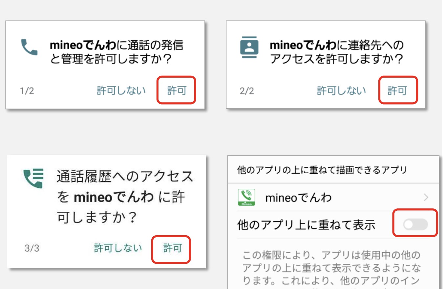Select the mineoでんわ app name in the overlay list

(298, 198)
